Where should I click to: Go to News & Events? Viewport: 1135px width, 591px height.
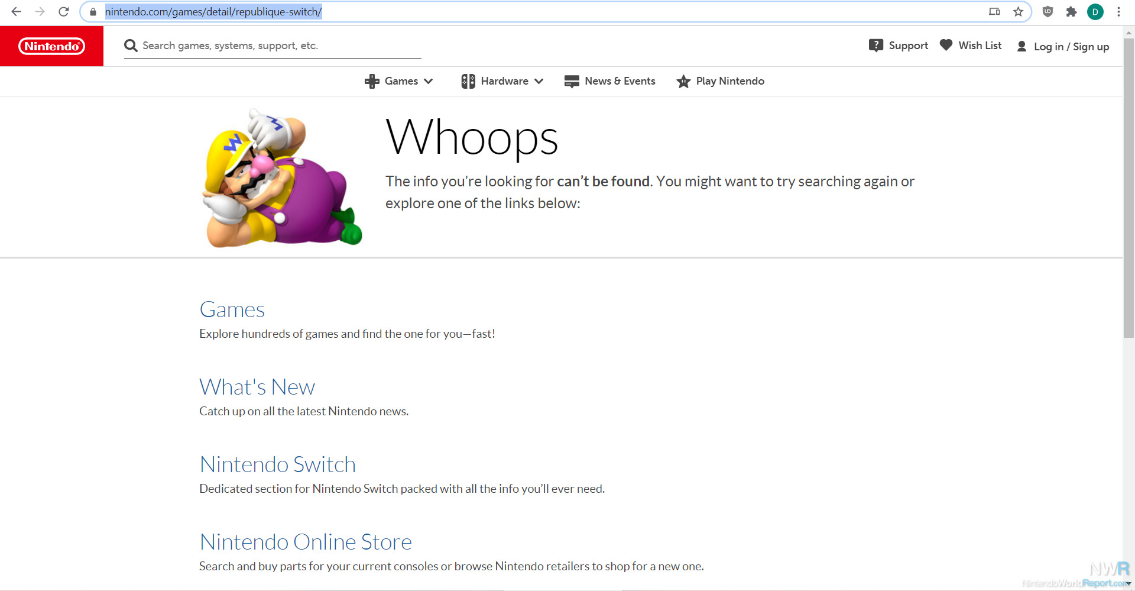pyautogui.click(x=620, y=81)
